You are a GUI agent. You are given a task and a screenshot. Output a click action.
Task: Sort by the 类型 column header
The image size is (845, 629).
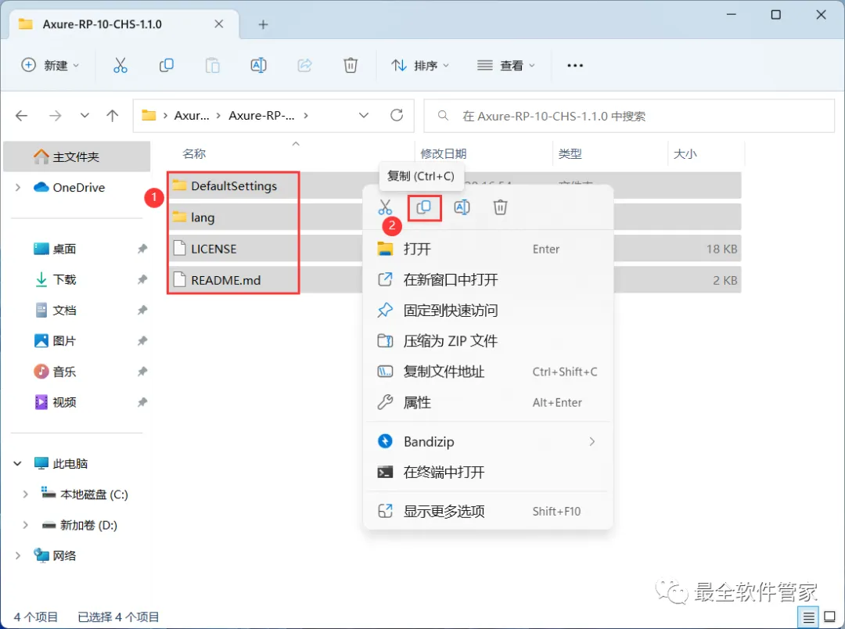(x=570, y=154)
